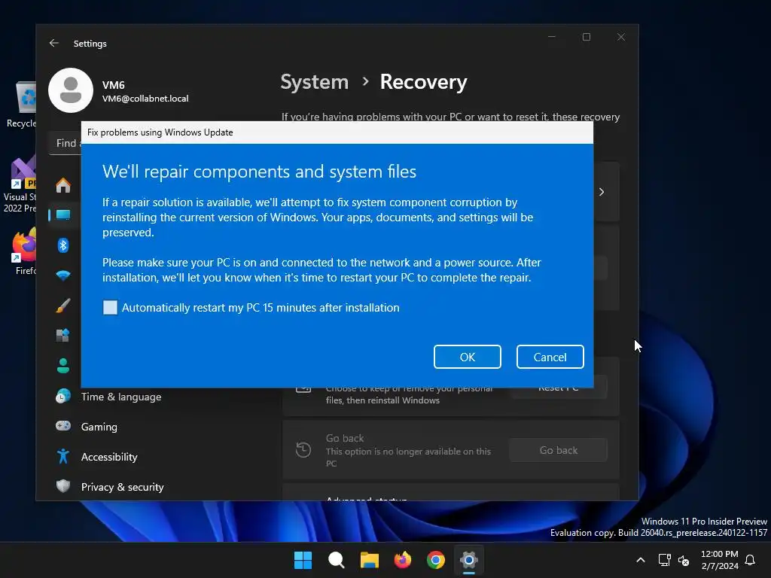Click the Time & language clock icon

63,396
